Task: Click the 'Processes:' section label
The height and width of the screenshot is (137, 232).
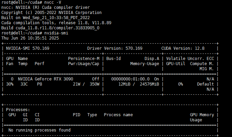Action: (18, 110)
